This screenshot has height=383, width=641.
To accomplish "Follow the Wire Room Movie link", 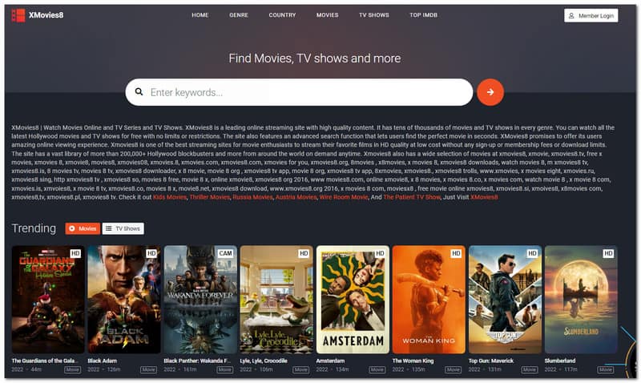I will (x=344, y=197).
